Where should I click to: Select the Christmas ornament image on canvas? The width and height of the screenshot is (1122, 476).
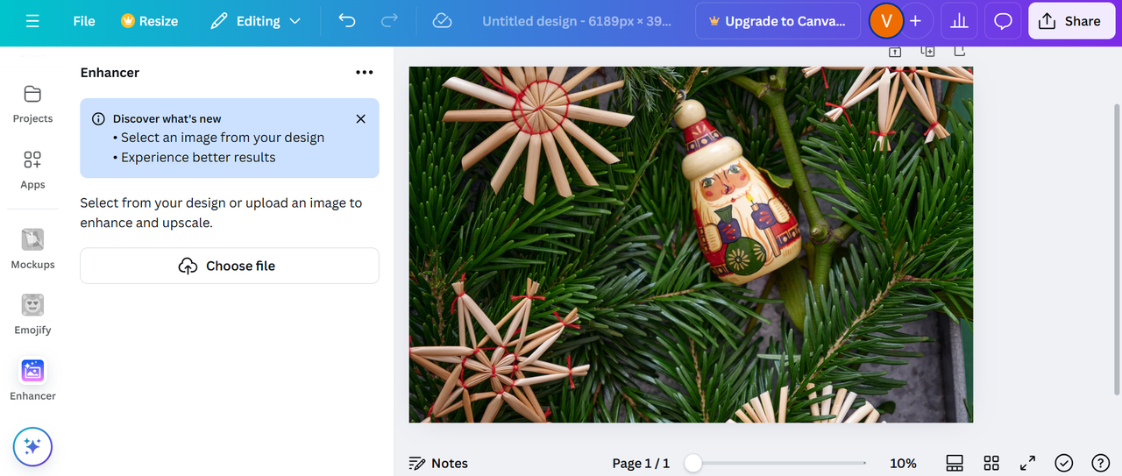pyautogui.click(x=691, y=245)
